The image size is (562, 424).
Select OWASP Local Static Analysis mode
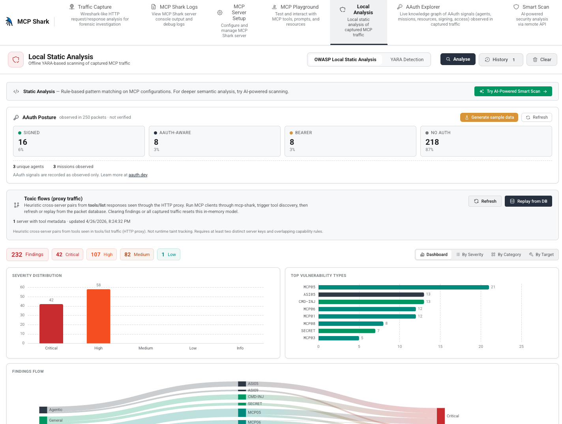pos(345,60)
